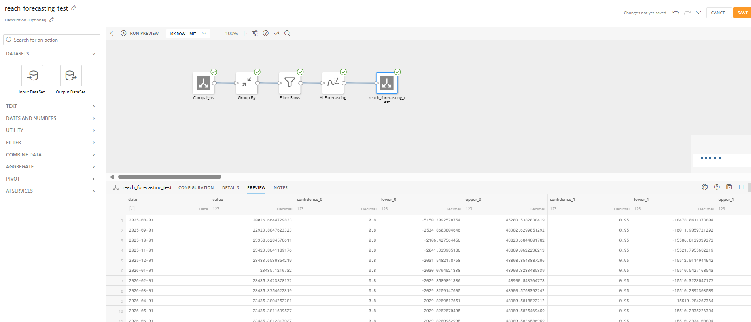Click the auto-arrange tiles icon
The height and width of the screenshot is (322, 751).
(276, 33)
